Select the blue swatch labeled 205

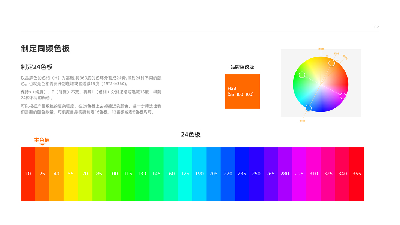tap(214, 174)
